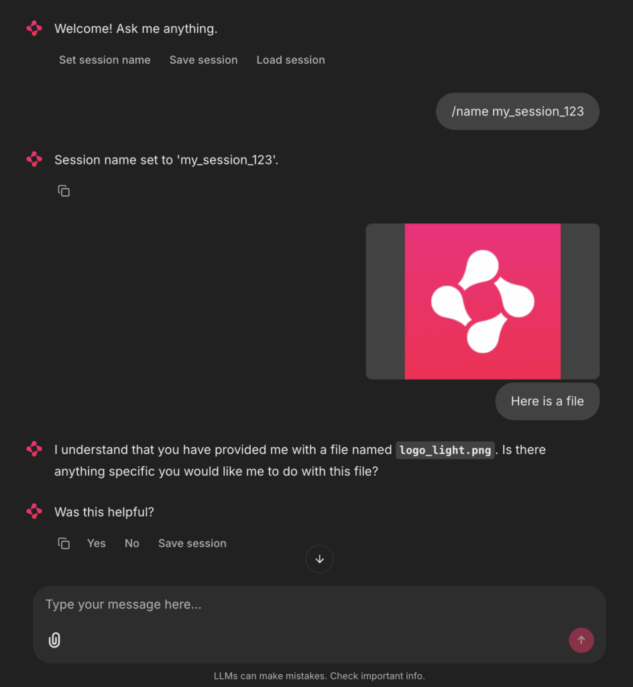Click the '/name my_session_123' user message bubble
This screenshot has width=633, height=687.
[x=518, y=111]
